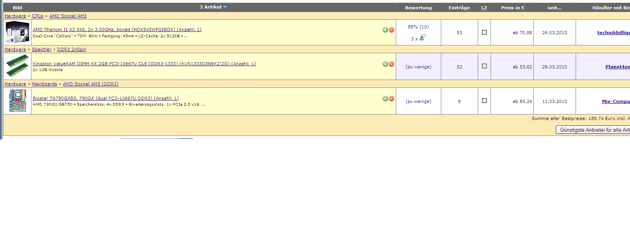The image size is (630, 233).
Task: Open 'DDR3 240pin' category breadcrumb
Action: [71, 49]
